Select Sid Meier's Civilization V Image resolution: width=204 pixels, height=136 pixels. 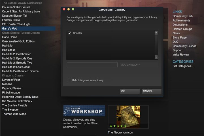click(17, 101)
